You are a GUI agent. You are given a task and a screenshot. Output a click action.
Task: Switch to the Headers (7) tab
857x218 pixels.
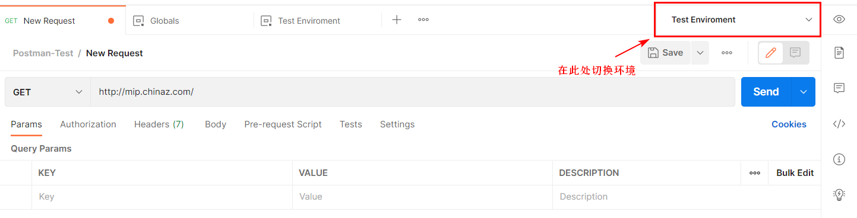159,124
